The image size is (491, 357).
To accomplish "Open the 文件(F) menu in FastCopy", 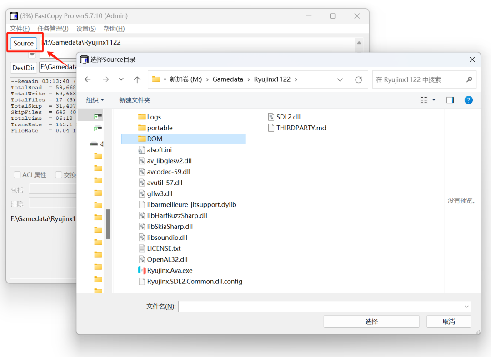I will [20, 29].
